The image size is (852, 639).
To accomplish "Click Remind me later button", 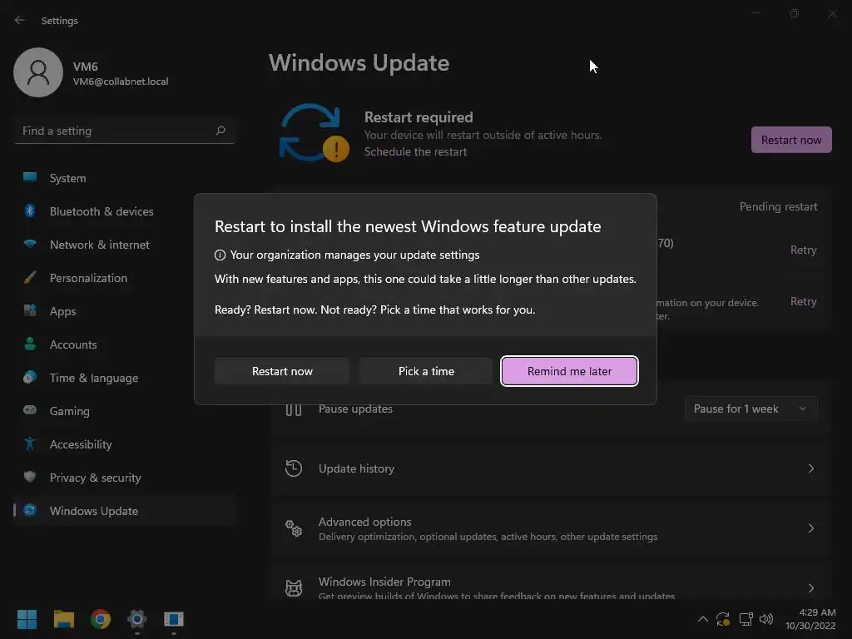I will tap(569, 371).
